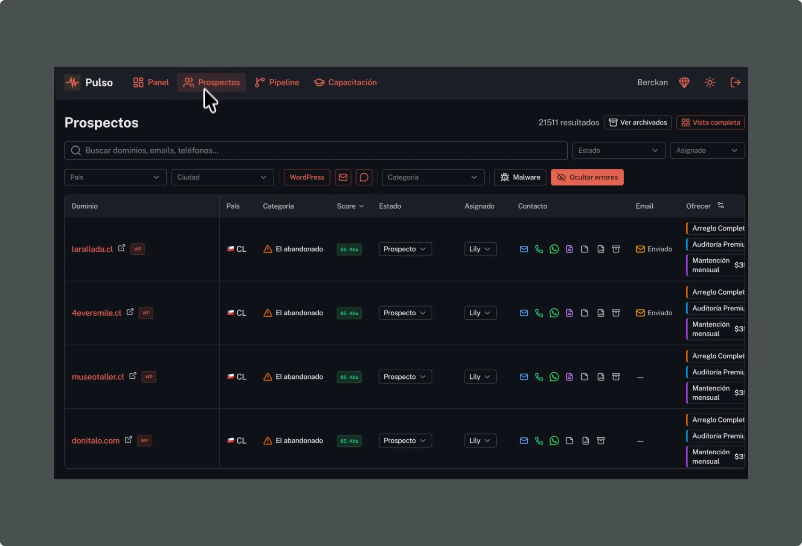Screen dimensions: 802x546
Task: Open external link icon beside larallada.cl
Action: coord(122,248)
